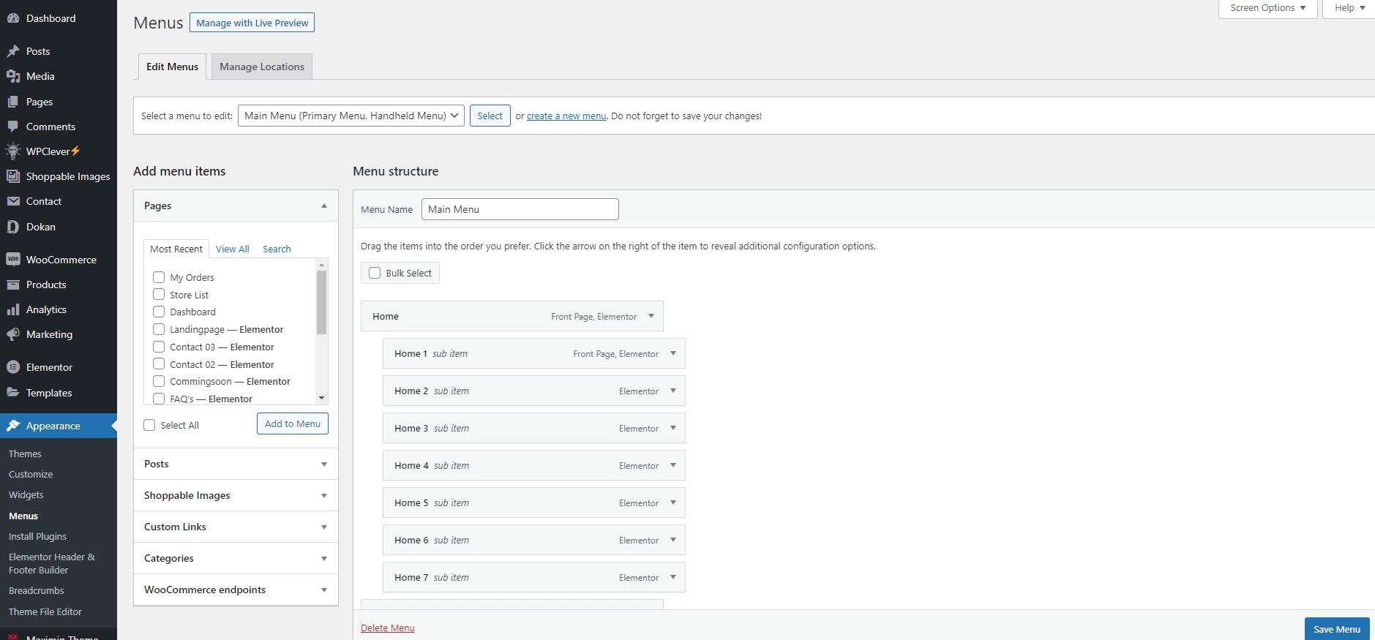
Task: Check the My Orders page checkbox
Action: pyautogui.click(x=159, y=277)
